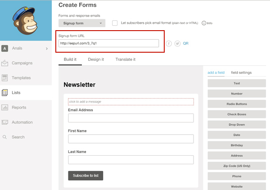
Task: Click the Signup form URL field
Action: click(108, 43)
